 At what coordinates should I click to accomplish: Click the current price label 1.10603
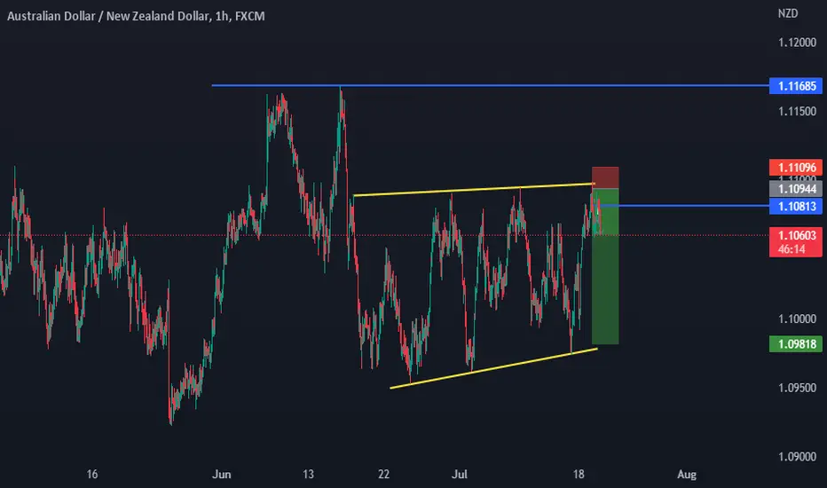click(796, 235)
